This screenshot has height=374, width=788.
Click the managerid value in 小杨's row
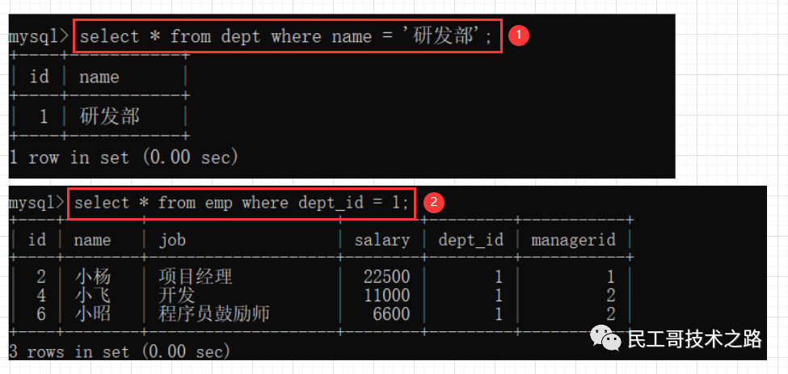coord(611,276)
